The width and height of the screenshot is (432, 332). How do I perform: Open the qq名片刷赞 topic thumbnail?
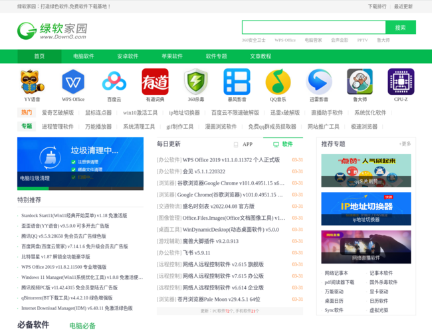click(x=366, y=171)
